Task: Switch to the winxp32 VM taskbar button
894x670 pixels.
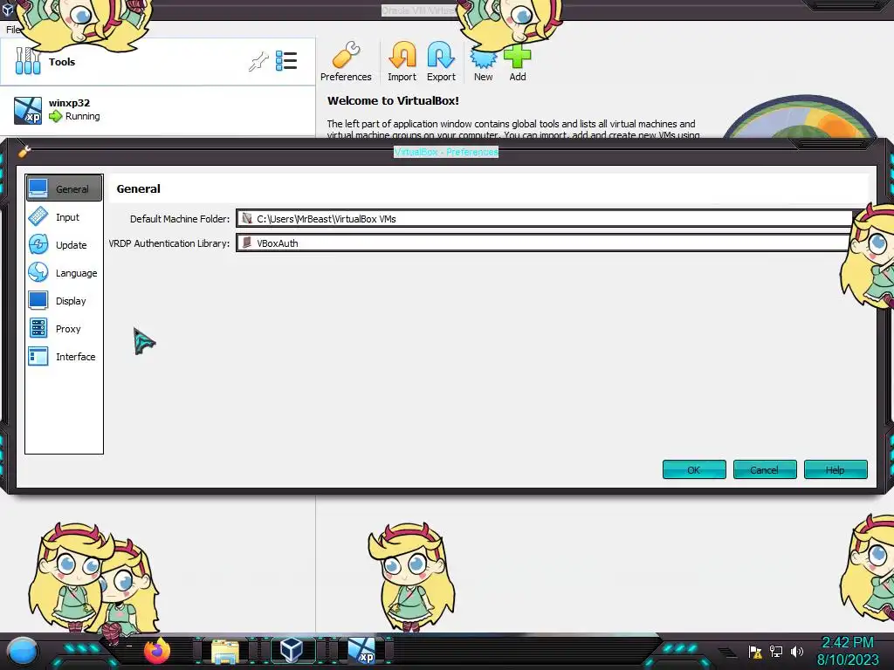Action: (x=362, y=650)
